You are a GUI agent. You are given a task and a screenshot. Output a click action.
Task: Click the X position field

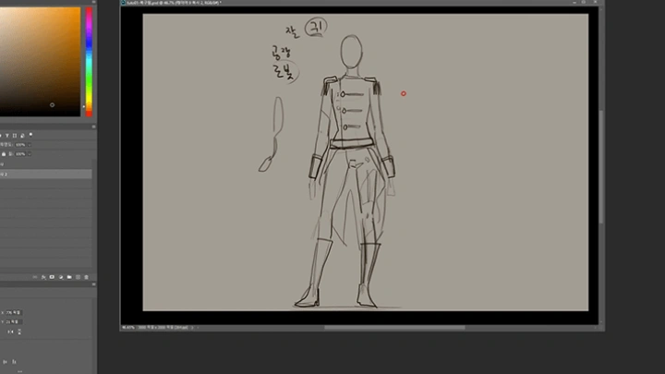click(x=14, y=312)
